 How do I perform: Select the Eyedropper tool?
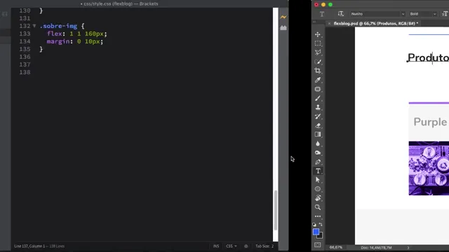(x=318, y=80)
